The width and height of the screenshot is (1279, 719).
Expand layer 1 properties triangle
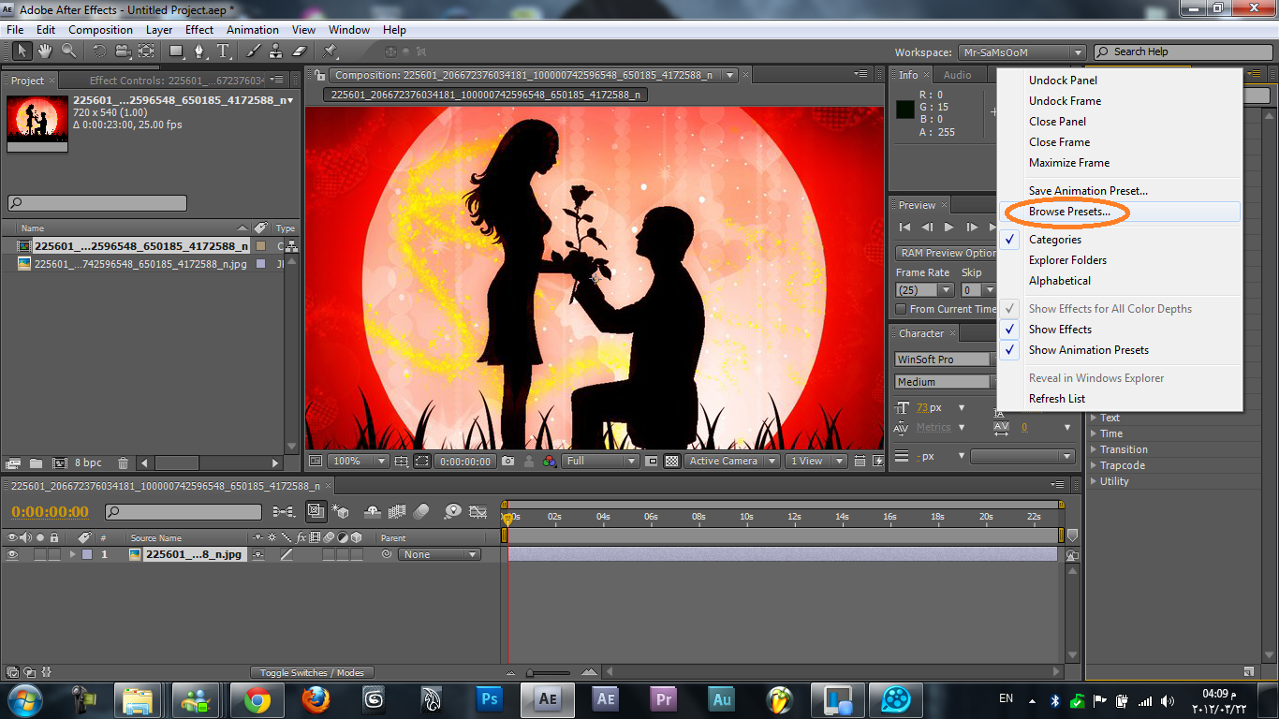(72, 554)
